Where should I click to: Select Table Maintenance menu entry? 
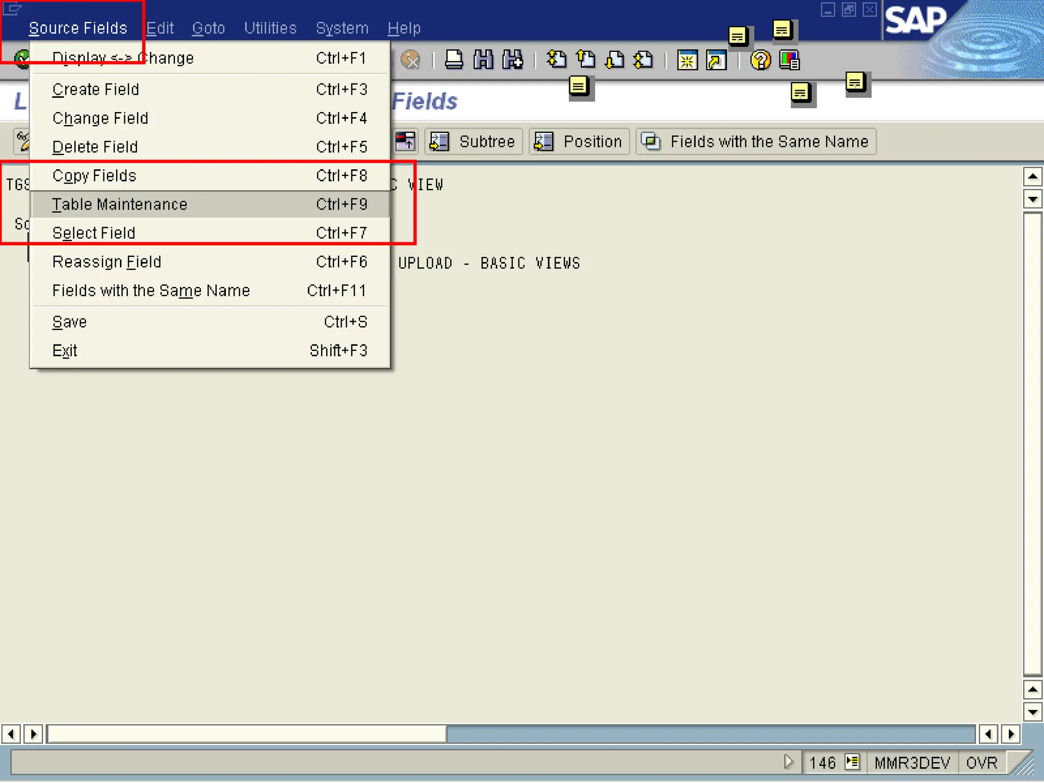[210, 204]
